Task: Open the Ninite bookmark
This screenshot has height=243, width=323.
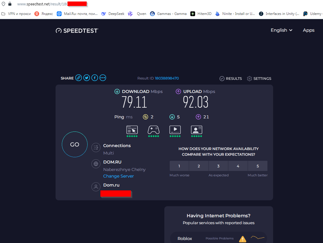Action: tap(235, 14)
